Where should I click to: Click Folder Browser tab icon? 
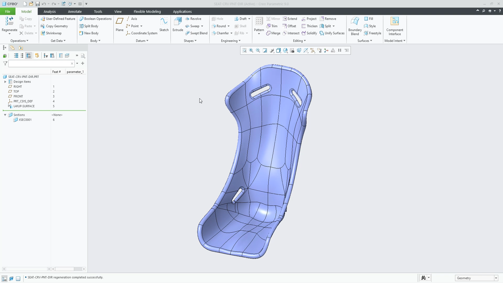pos(12,48)
